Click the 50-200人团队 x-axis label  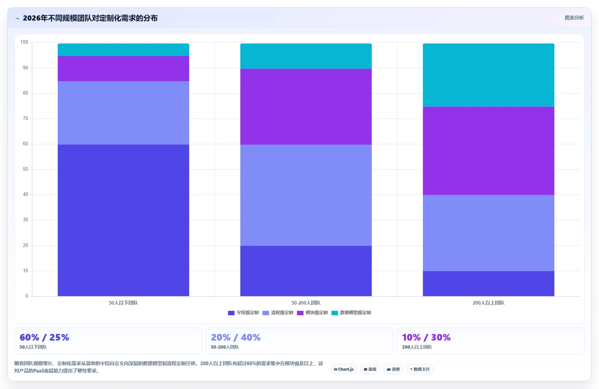click(306, 303)
